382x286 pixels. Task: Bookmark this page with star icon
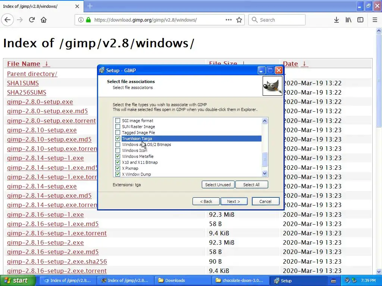239,20
